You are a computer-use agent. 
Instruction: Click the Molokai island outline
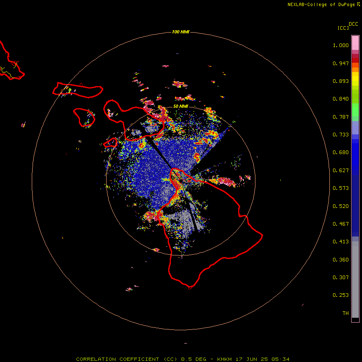click(78, 90)
